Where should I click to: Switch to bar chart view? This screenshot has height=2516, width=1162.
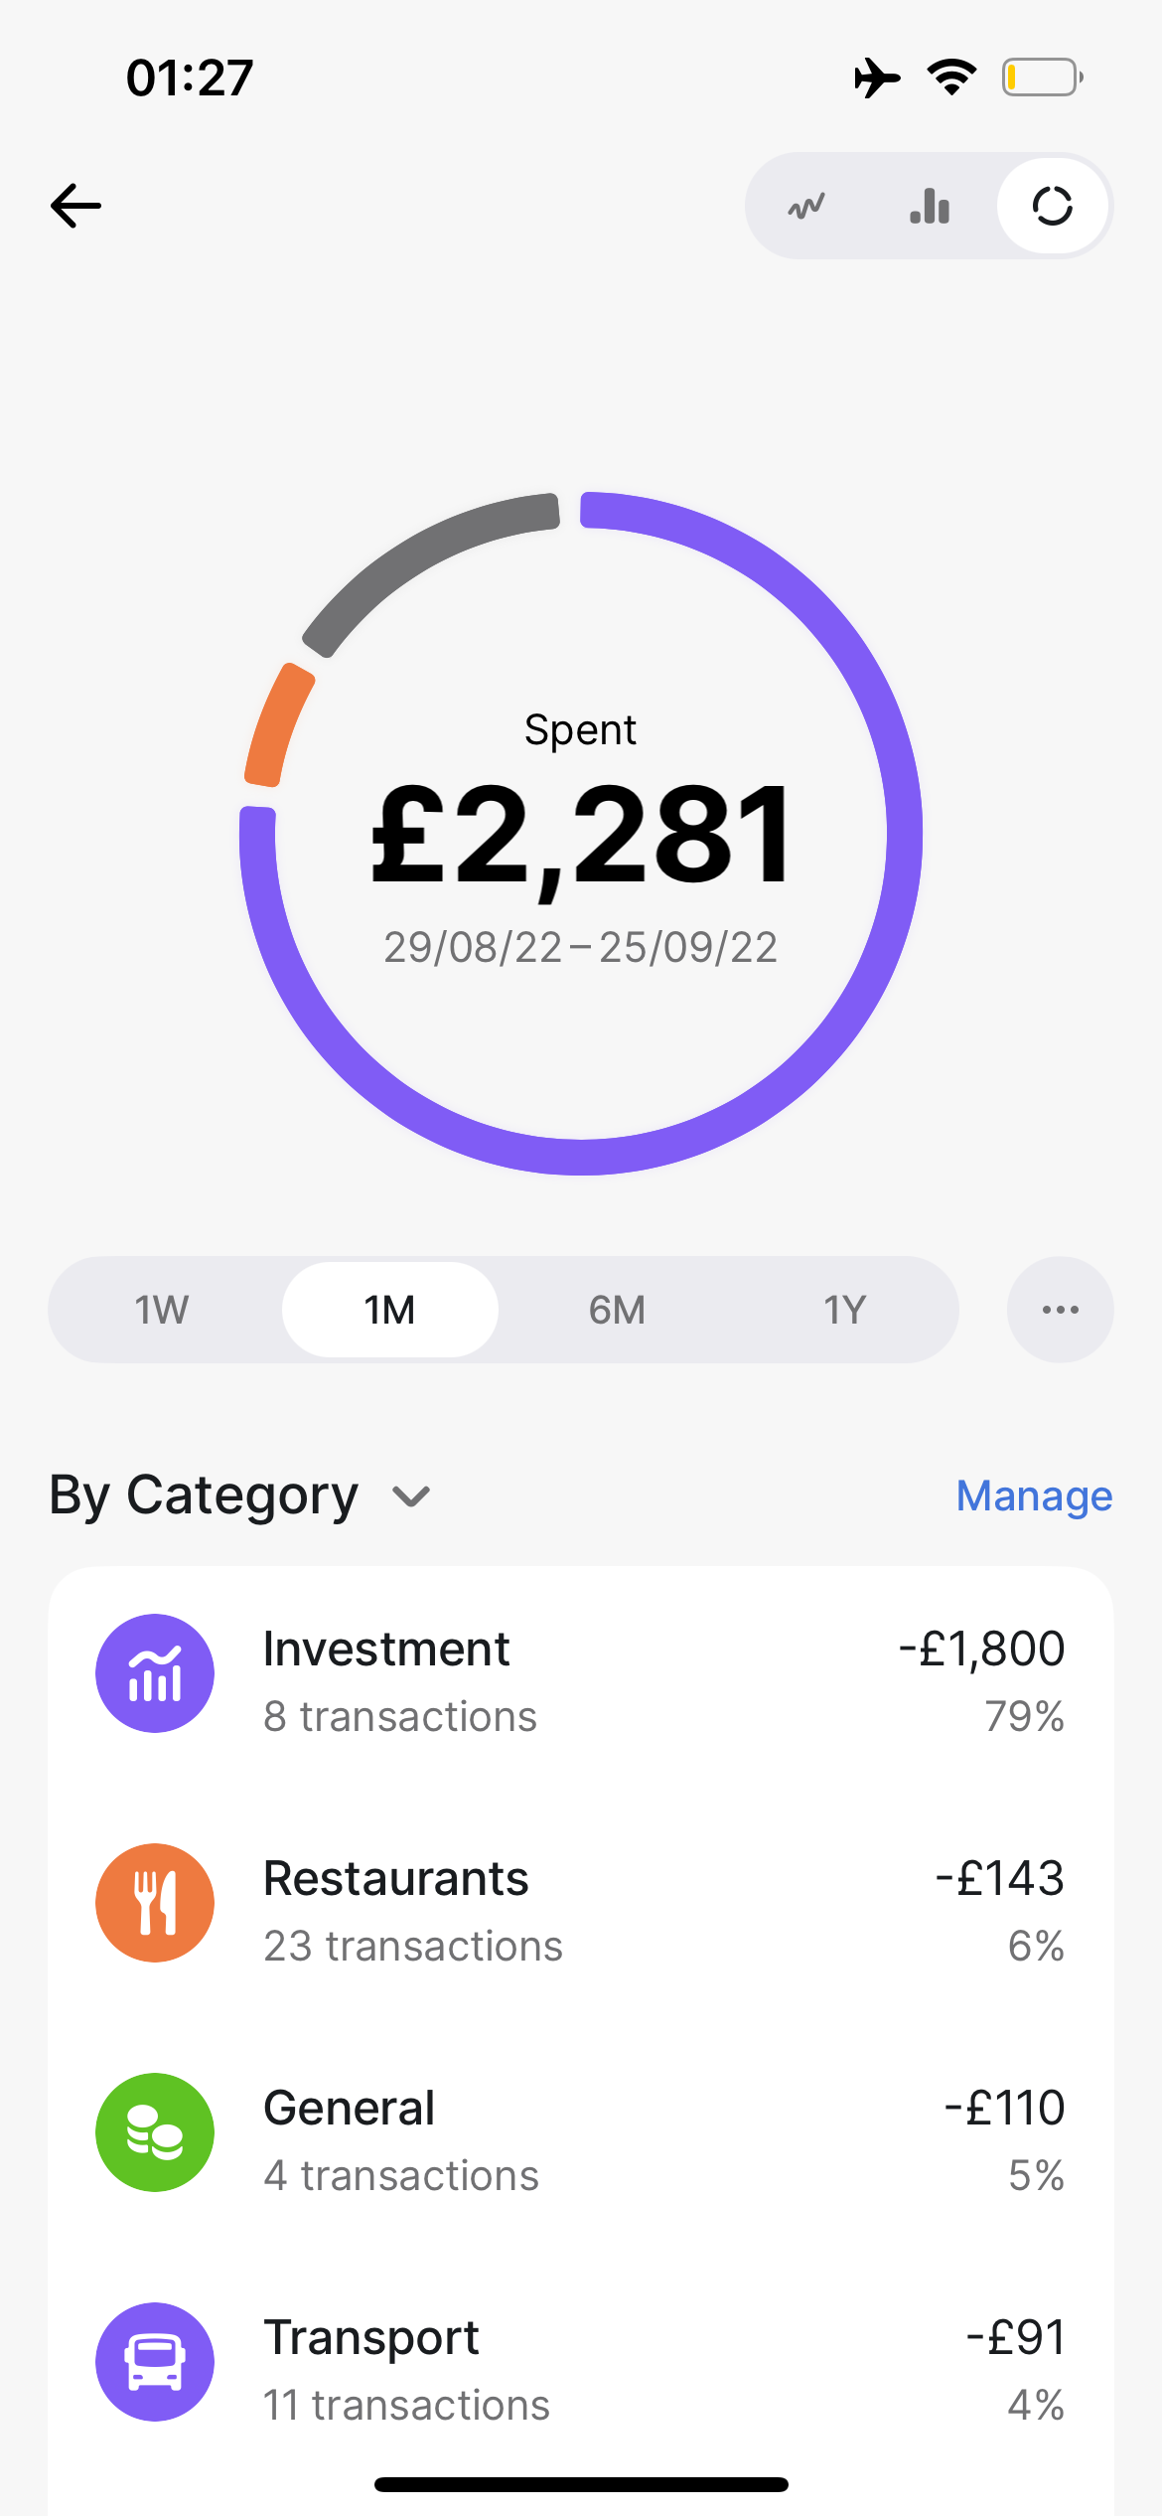(930, 206)
